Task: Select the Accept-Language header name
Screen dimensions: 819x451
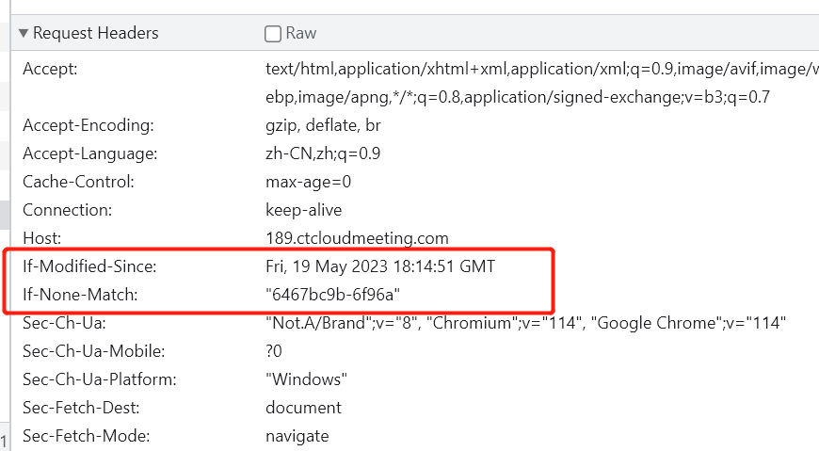Action: pos(90,153)
